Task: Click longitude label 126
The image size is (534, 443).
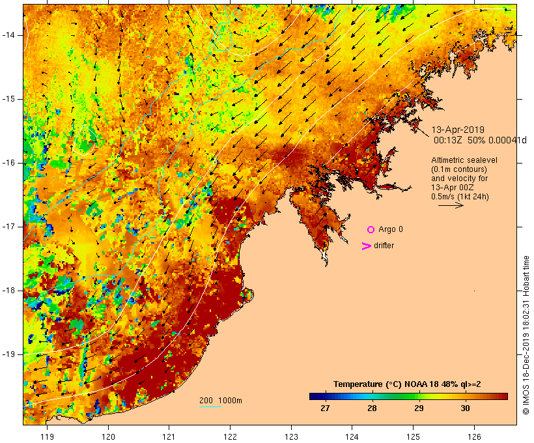Action: pyautogui.click(x=474, y=436)
